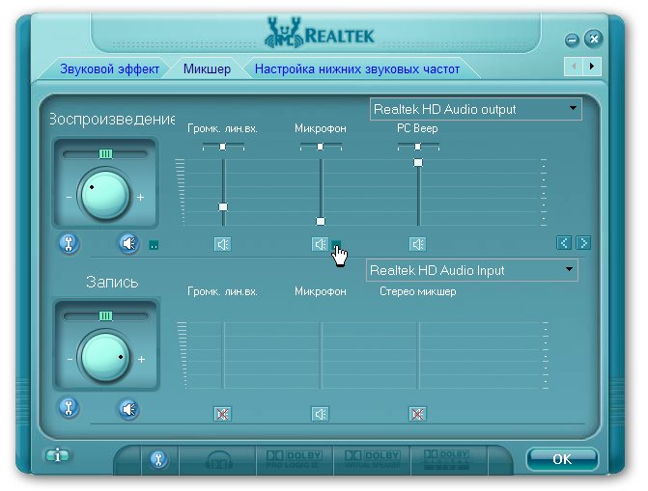Click plus beside playback volume knob
The image size is (648, 491).
[x=140, y=198]
